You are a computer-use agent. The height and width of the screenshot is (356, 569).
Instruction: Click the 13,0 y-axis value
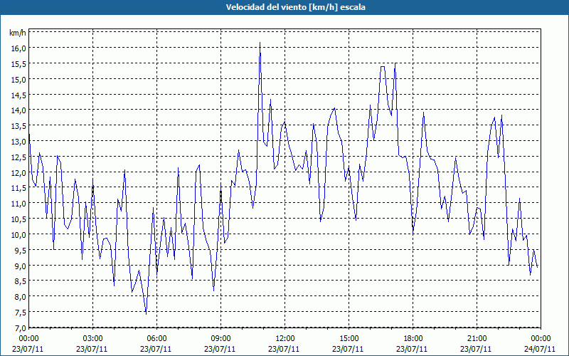tap(18, 142)
